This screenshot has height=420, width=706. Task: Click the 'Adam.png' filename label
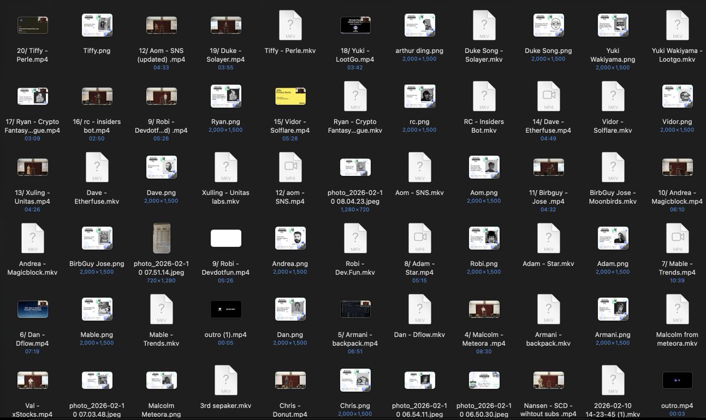(x=613, y=264)
